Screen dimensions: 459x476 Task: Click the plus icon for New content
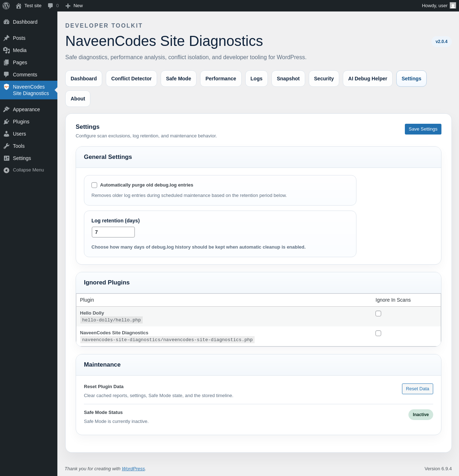point(68,6)
